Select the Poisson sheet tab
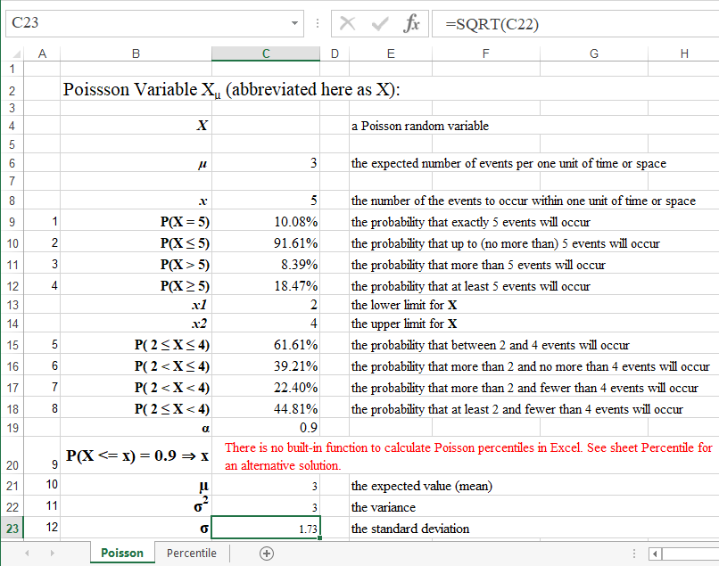The height and width of the screenshot is (566, 719). click(121, 553)
